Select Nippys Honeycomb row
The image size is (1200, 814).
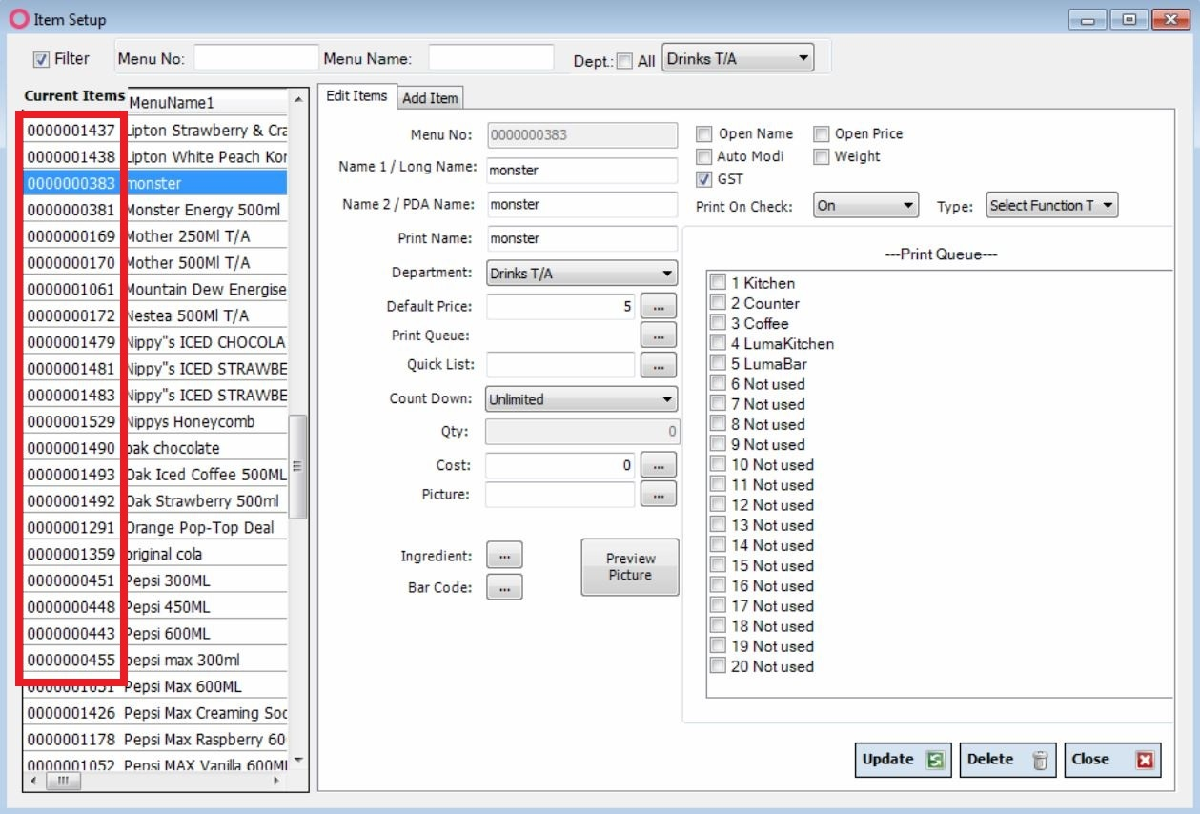point(154,421)
